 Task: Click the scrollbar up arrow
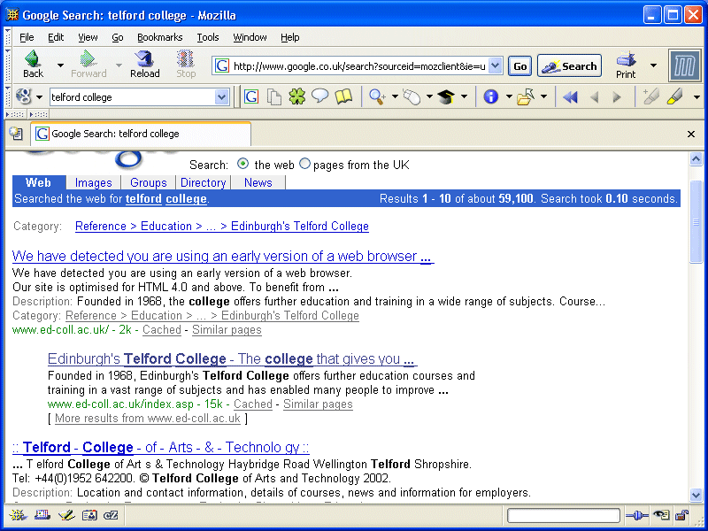696,159
